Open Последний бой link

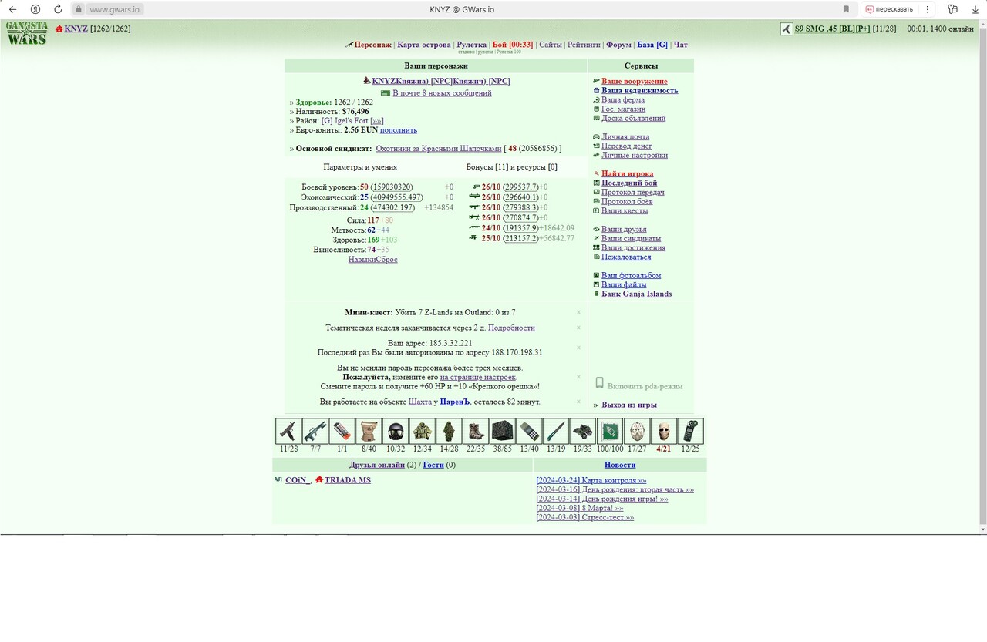629,183
